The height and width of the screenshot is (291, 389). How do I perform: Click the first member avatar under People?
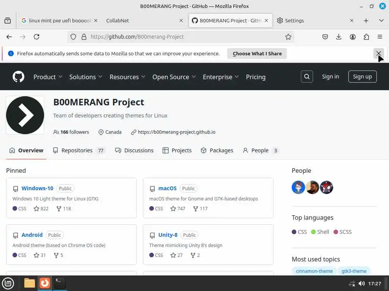coord(298,187)
